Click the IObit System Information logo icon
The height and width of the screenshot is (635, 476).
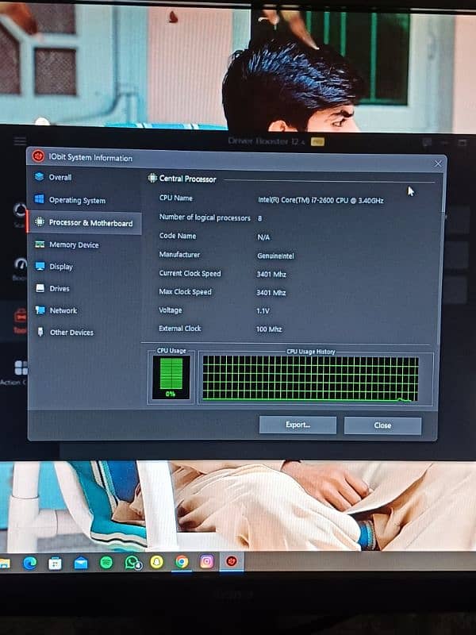(38, 156)
